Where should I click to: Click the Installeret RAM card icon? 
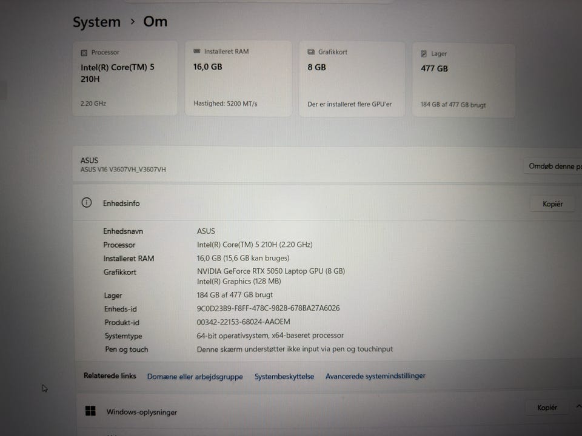pos(196,51)
